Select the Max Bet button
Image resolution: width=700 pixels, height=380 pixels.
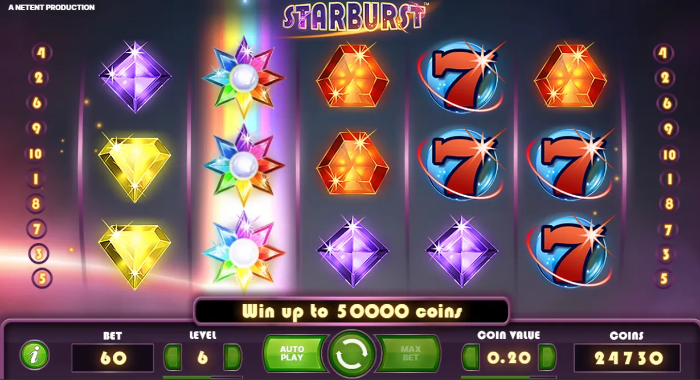click(410, 353)
